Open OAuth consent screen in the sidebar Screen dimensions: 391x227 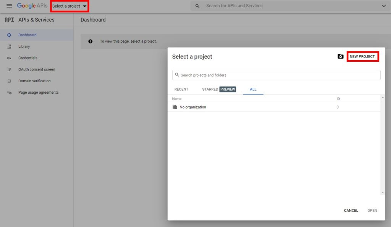click(x=37, y=69)
